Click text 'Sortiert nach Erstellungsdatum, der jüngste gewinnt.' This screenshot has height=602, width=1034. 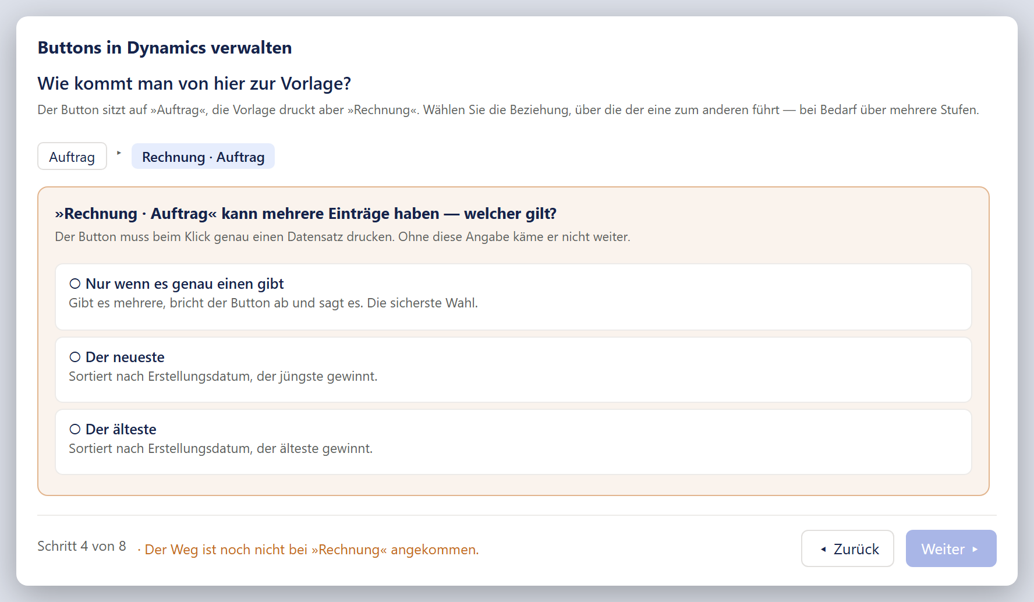coord(223,376)
